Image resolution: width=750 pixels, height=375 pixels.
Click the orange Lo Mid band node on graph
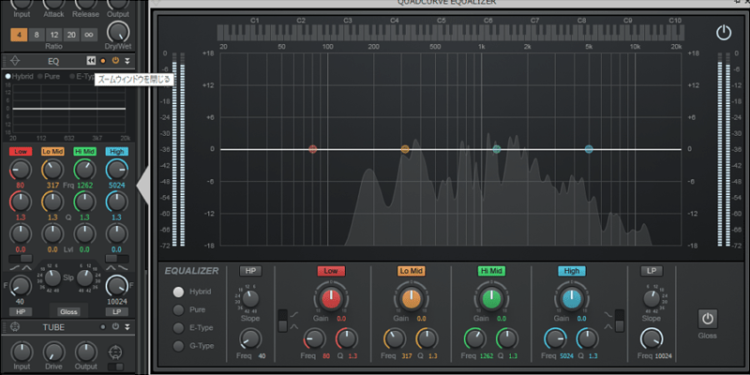click(x=405, y=149)
